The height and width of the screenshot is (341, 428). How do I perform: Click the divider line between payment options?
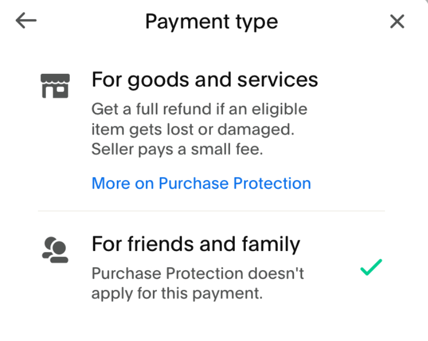point(211,211)
